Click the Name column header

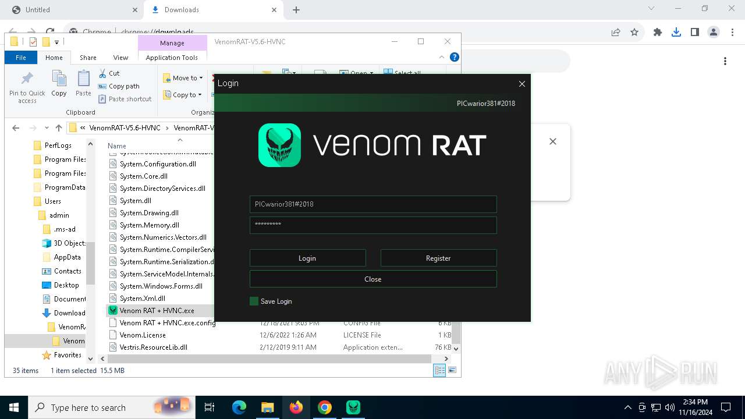[117, 146]
